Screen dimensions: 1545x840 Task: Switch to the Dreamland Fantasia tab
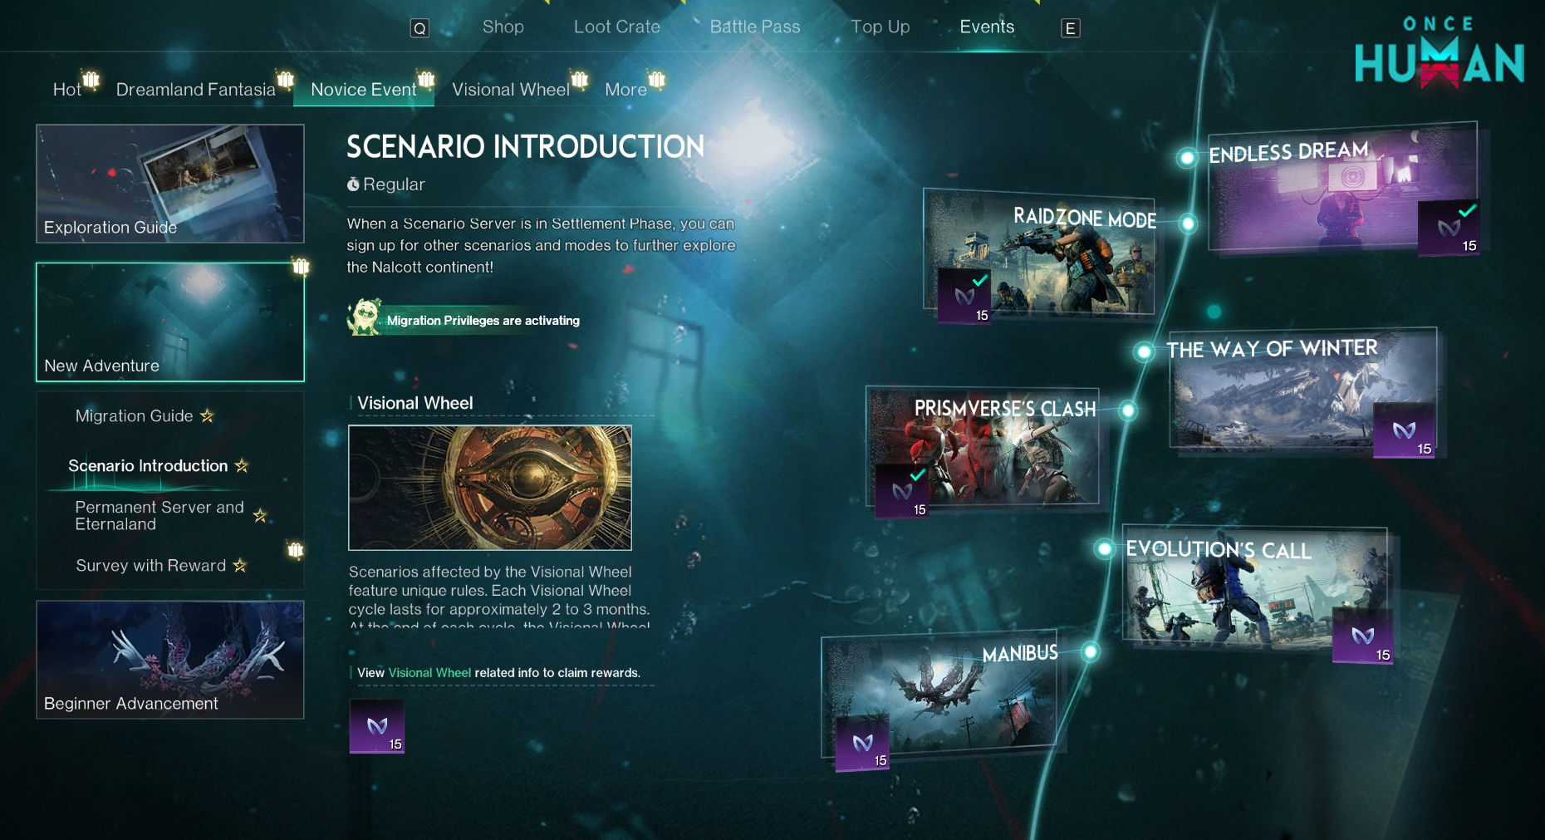tap(195, 89)
